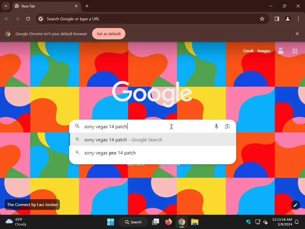The width and height of the screenshot is (305, 229).
Task: Select the New Tab tab
Action: pos(46,6)
